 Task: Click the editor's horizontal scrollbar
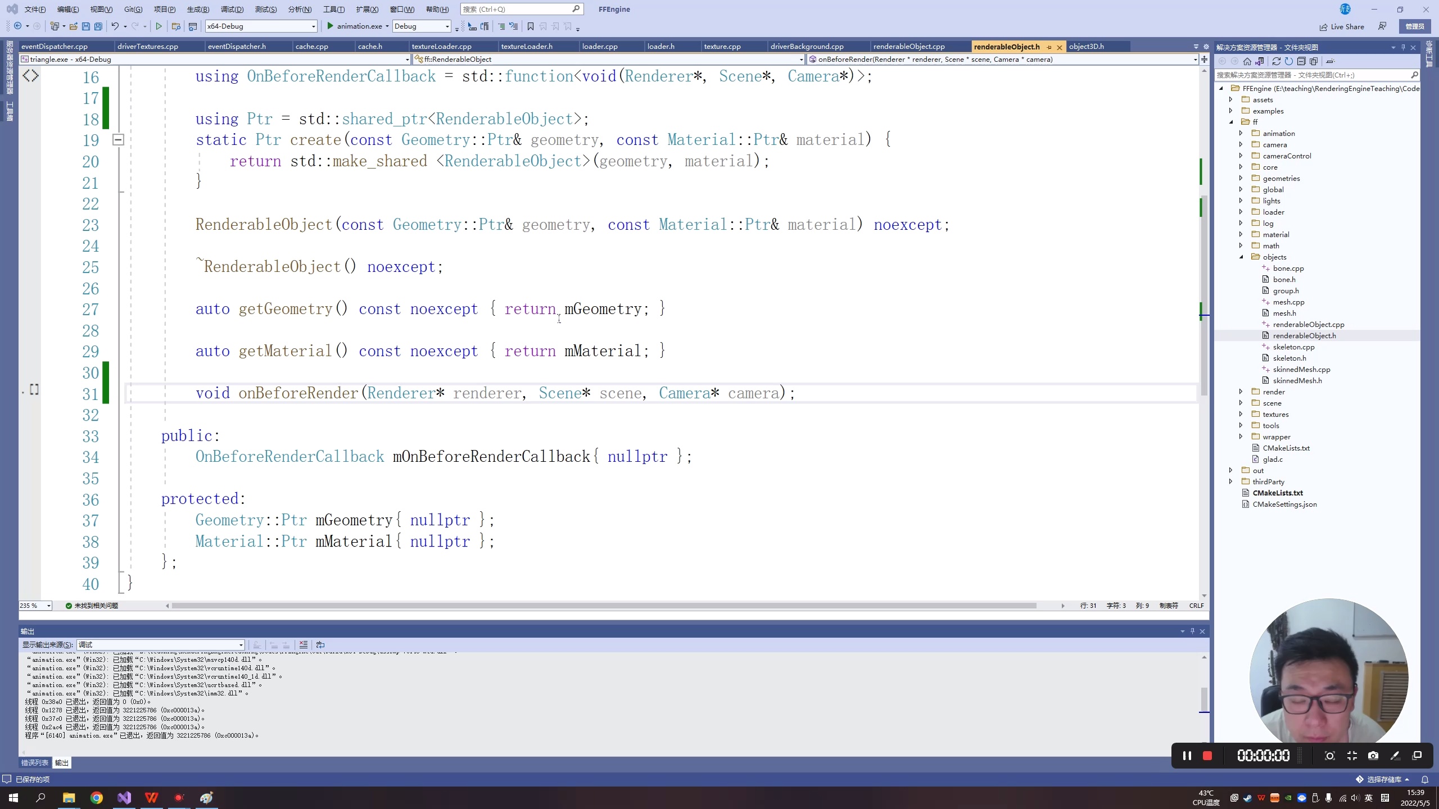pyautogui.click(x=604, y=606)
